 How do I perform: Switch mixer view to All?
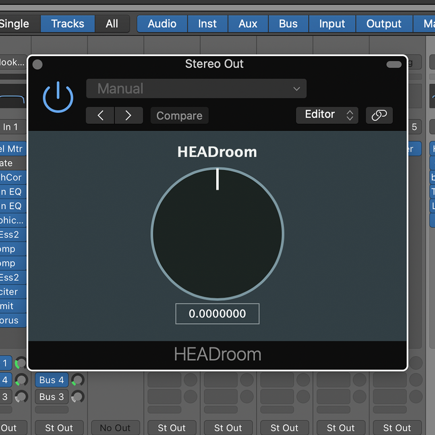(x=112, y=24)
